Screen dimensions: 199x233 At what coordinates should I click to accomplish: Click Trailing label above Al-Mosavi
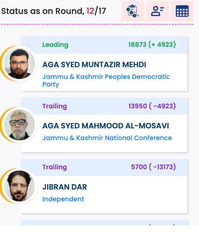point(54,106)
